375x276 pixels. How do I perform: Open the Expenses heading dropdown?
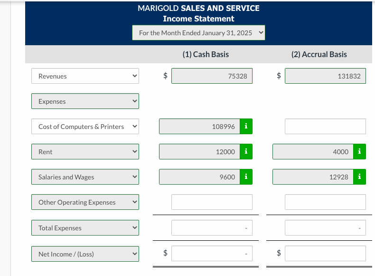coord(85,101)
